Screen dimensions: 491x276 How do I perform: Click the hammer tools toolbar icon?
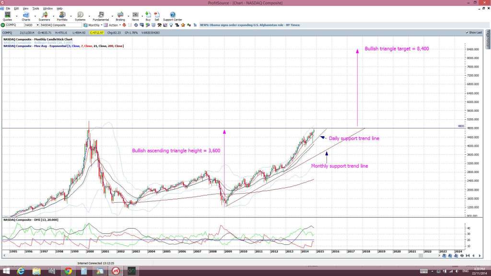(159, 25)
